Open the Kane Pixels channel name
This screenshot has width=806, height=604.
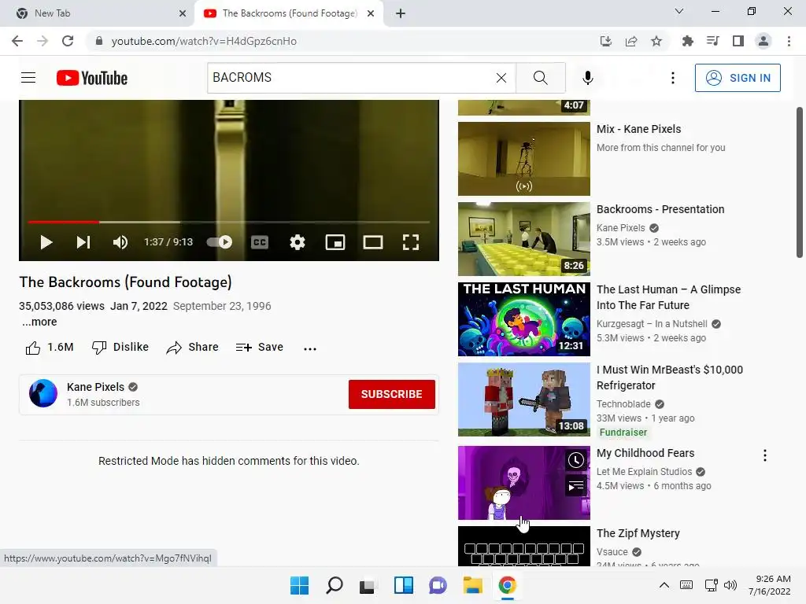95,387
